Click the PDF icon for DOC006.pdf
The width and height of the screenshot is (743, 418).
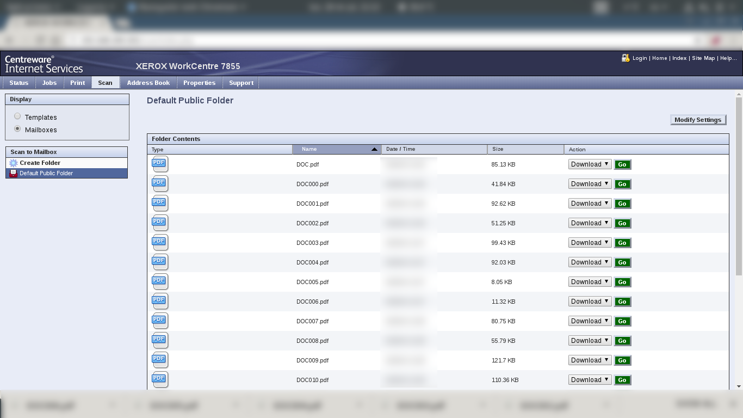pos(160,301)
